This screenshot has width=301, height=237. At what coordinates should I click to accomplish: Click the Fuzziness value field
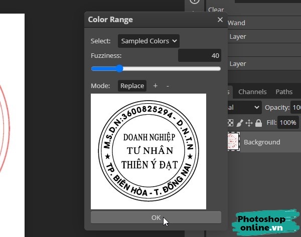(200, 56)
